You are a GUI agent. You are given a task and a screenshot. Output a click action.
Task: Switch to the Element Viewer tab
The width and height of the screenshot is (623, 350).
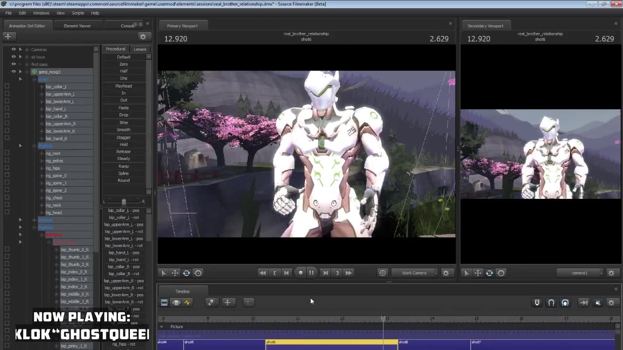tap(77, 26)
